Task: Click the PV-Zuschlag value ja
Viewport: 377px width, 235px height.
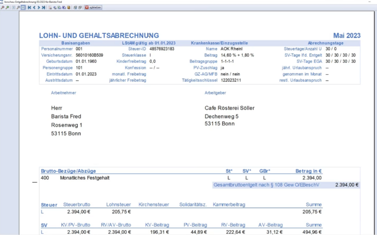Action: (223, 68)
